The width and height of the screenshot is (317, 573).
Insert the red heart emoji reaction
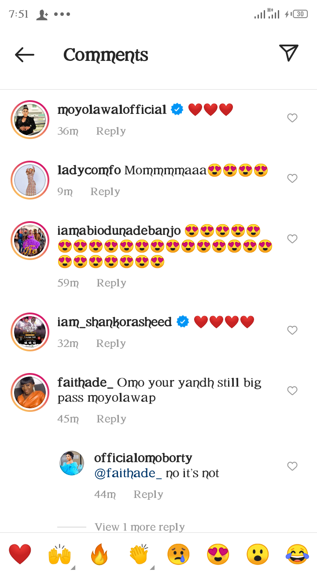tap(20, 554)
